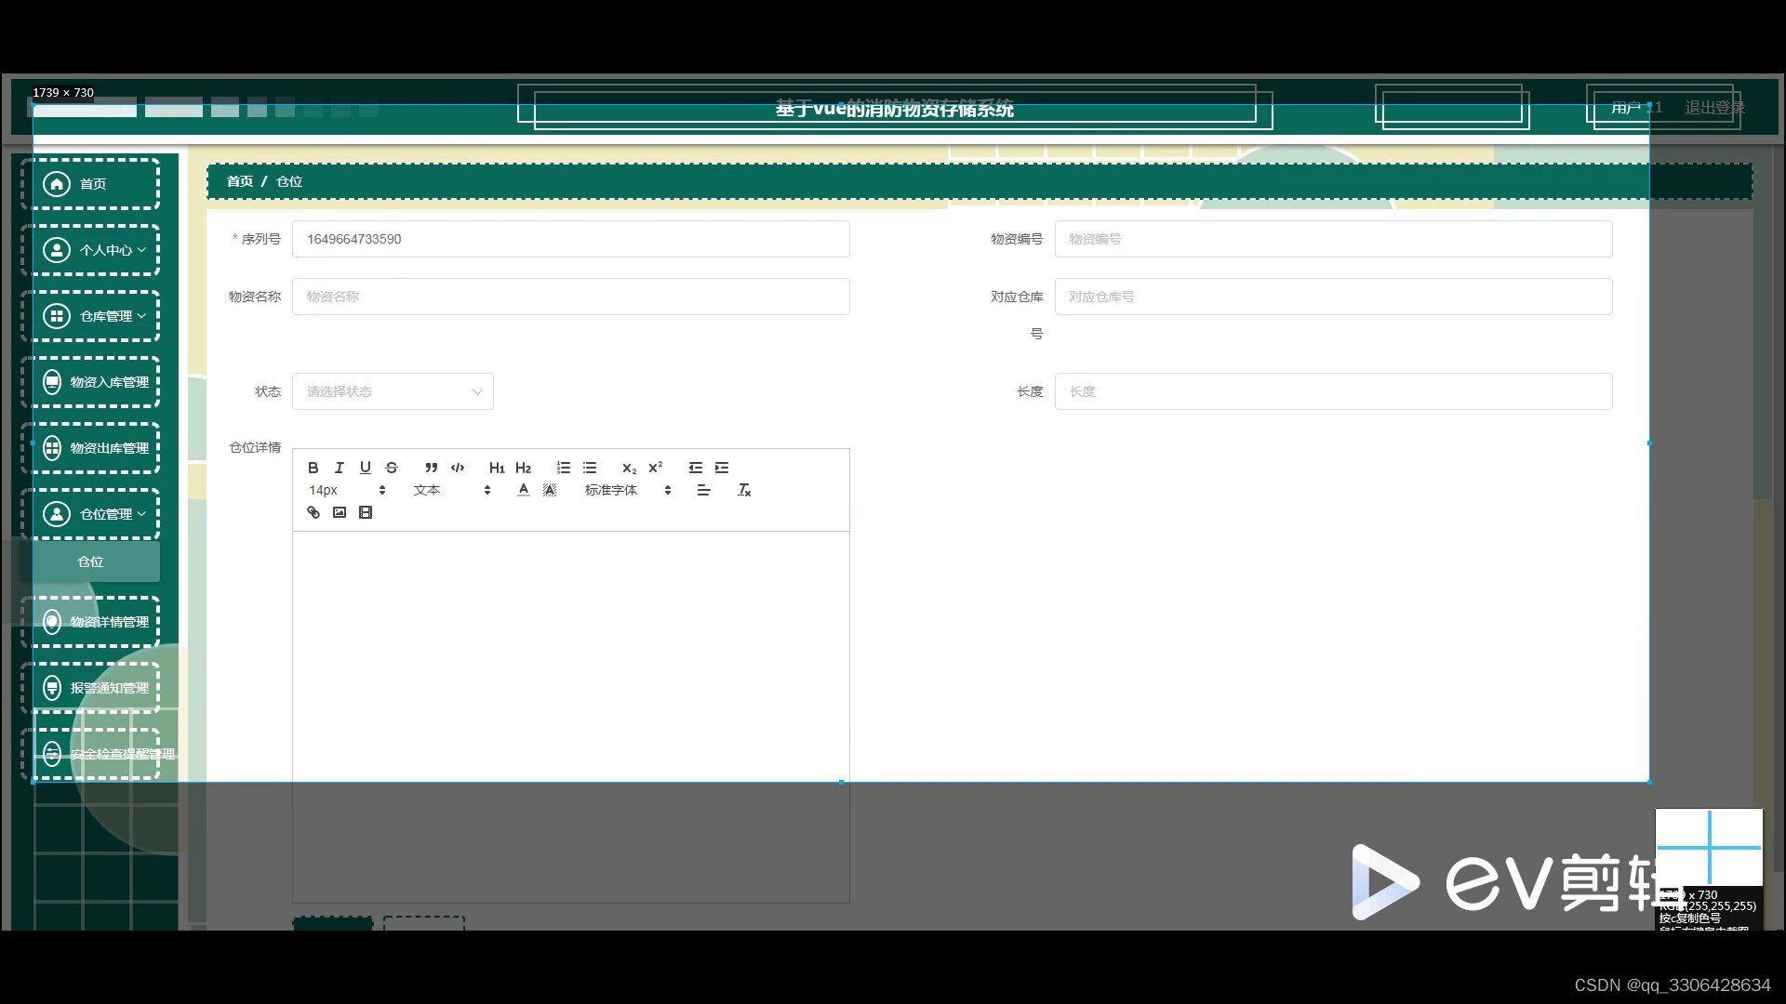Select the 仓位 submenu item

pyautogui.click(x=90, y=561)
